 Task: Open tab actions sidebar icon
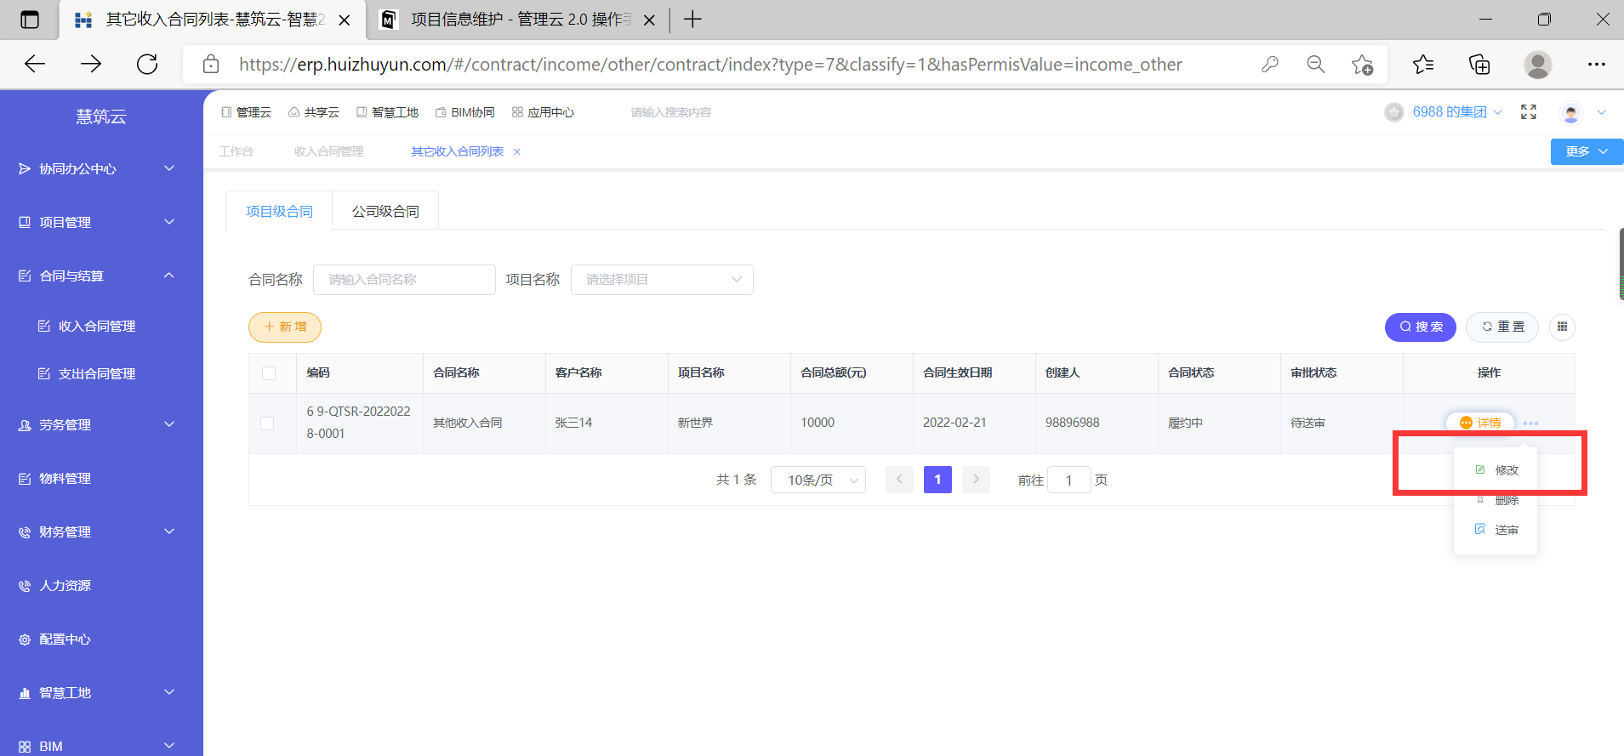(30, 19)
